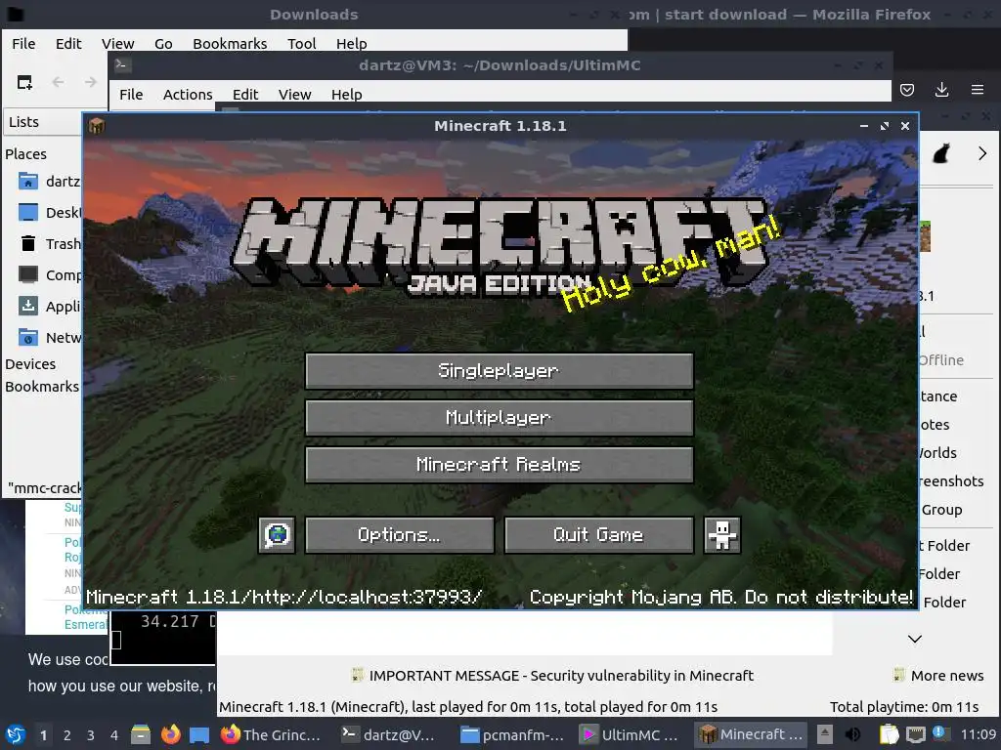Click the eject removable media tray icon
Screen dimensions: 1001x750
(825, 734)
